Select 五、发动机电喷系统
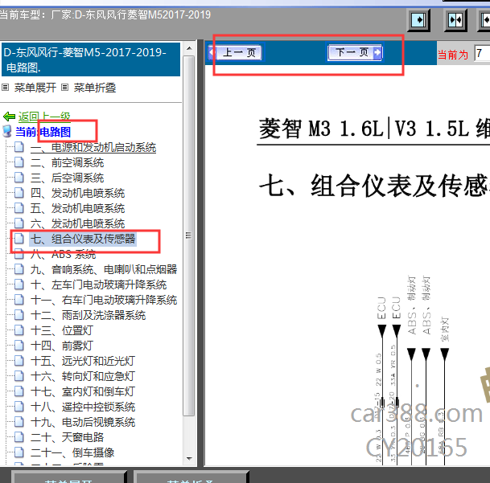This screenshot has height=483, width=490. coord(77,209)
